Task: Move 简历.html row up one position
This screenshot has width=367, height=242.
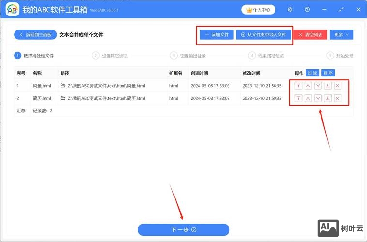Action: [x=308, y=98]
